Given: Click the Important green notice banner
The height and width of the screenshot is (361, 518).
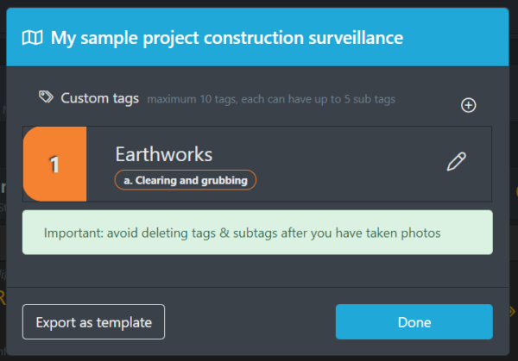Looking at the screenshot, I should pyautogui.click(x=257, y=233).
